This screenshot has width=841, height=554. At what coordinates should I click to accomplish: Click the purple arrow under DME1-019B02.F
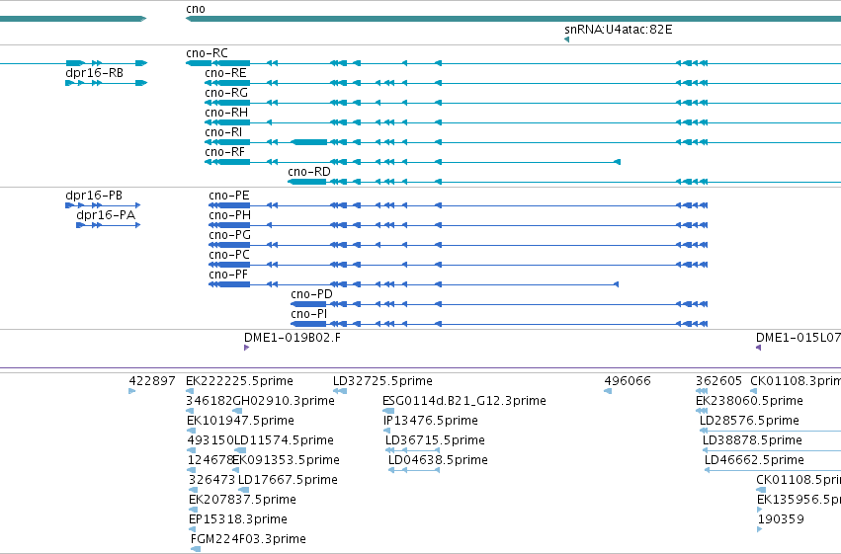coord(246,348)
